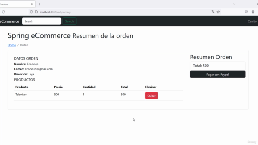The width and height of the screenshot is (258, 145).
Task: Open the Pocket save icon
Action: [246, 12]
